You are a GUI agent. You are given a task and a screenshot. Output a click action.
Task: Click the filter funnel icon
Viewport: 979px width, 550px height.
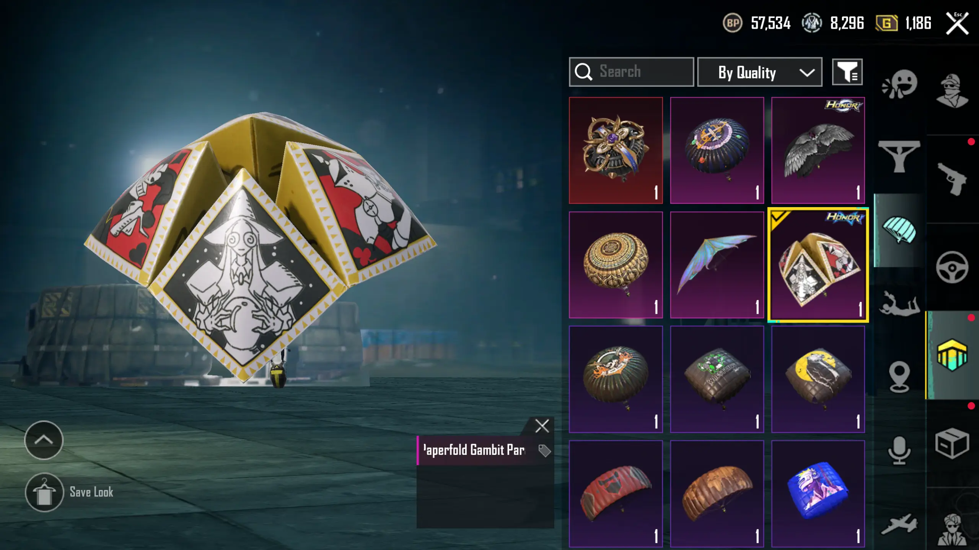click(847, 72)
